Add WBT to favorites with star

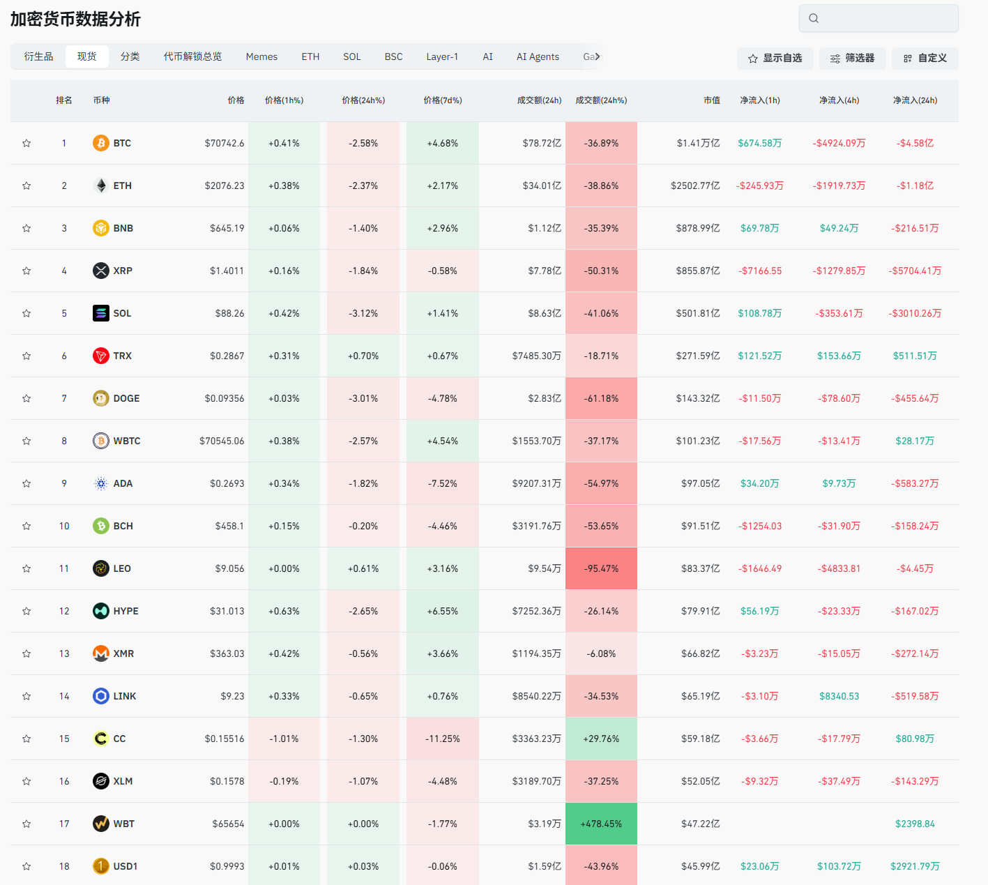click(26, 824)
